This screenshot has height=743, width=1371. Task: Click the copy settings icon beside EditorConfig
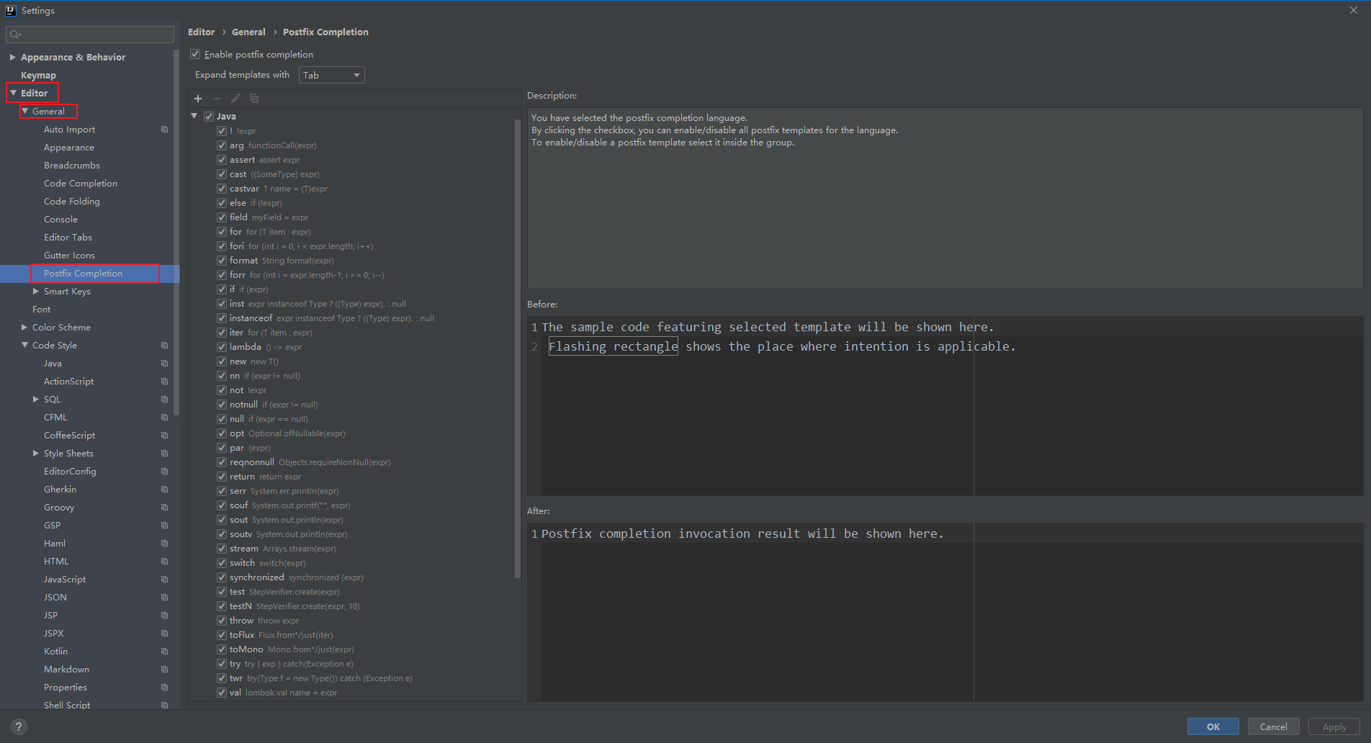pyautogui.click(x=165, y=471)
